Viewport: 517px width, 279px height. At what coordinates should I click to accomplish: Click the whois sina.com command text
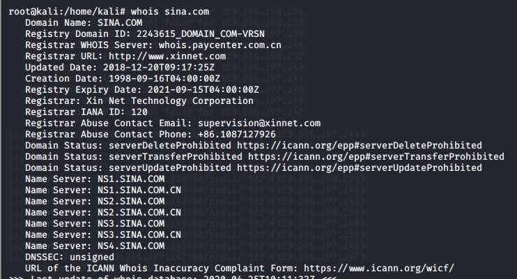pos(170,12)
